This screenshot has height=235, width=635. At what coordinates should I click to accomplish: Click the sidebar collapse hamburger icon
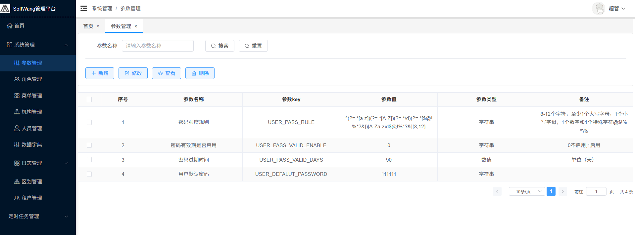(x=84, y=8)
